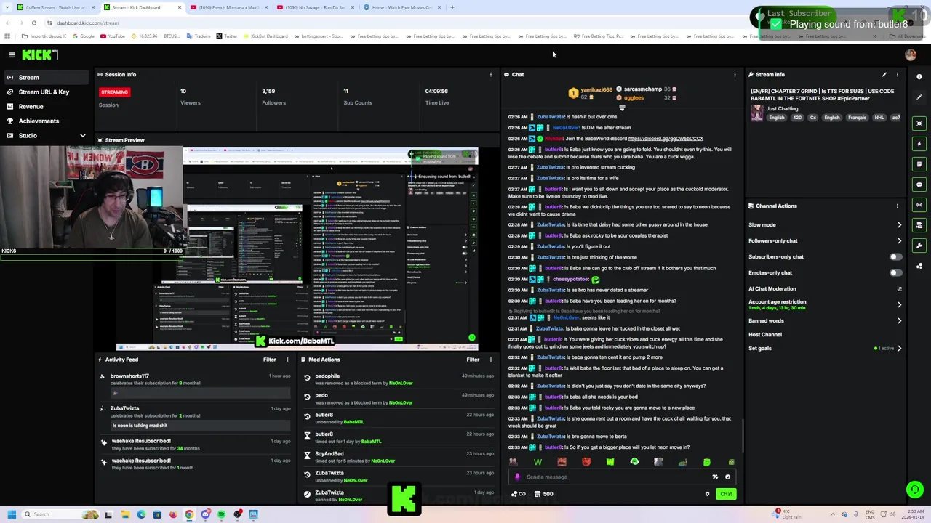This screenshot has height=523, width=931.
Task: Toggle Emotes-only chat switch
Action: (895, 272)
